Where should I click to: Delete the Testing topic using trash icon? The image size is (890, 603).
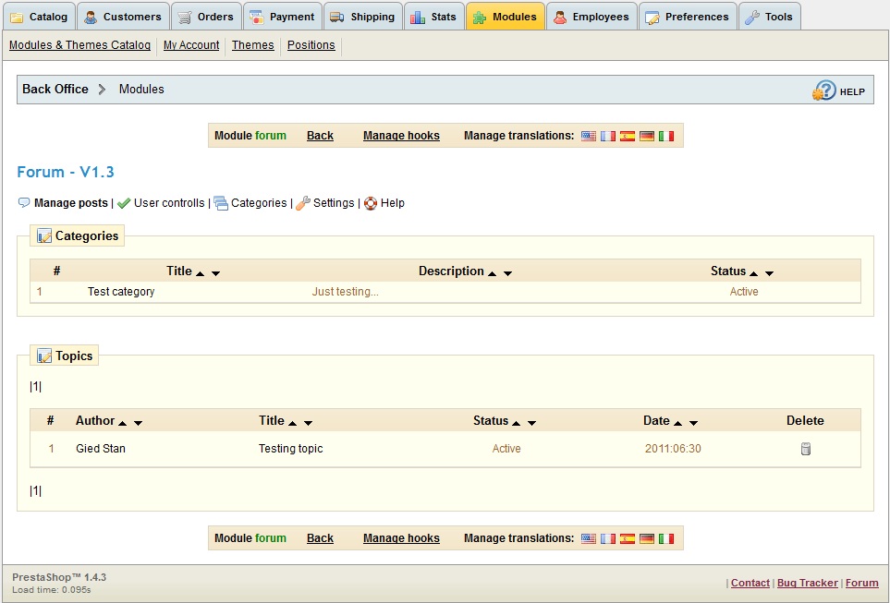point(805,449)
